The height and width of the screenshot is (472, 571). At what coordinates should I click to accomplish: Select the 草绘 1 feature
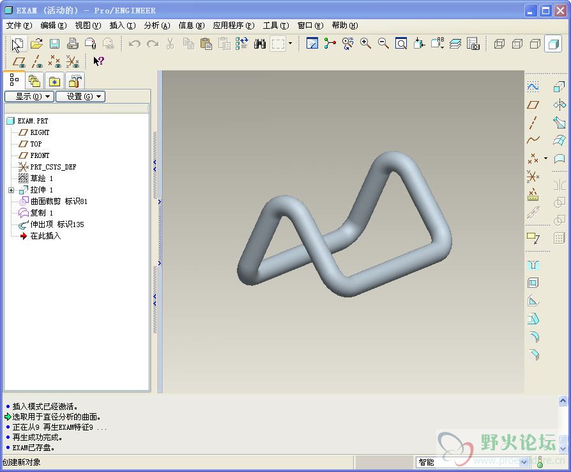pyautogui.click(x=41, y=178)
